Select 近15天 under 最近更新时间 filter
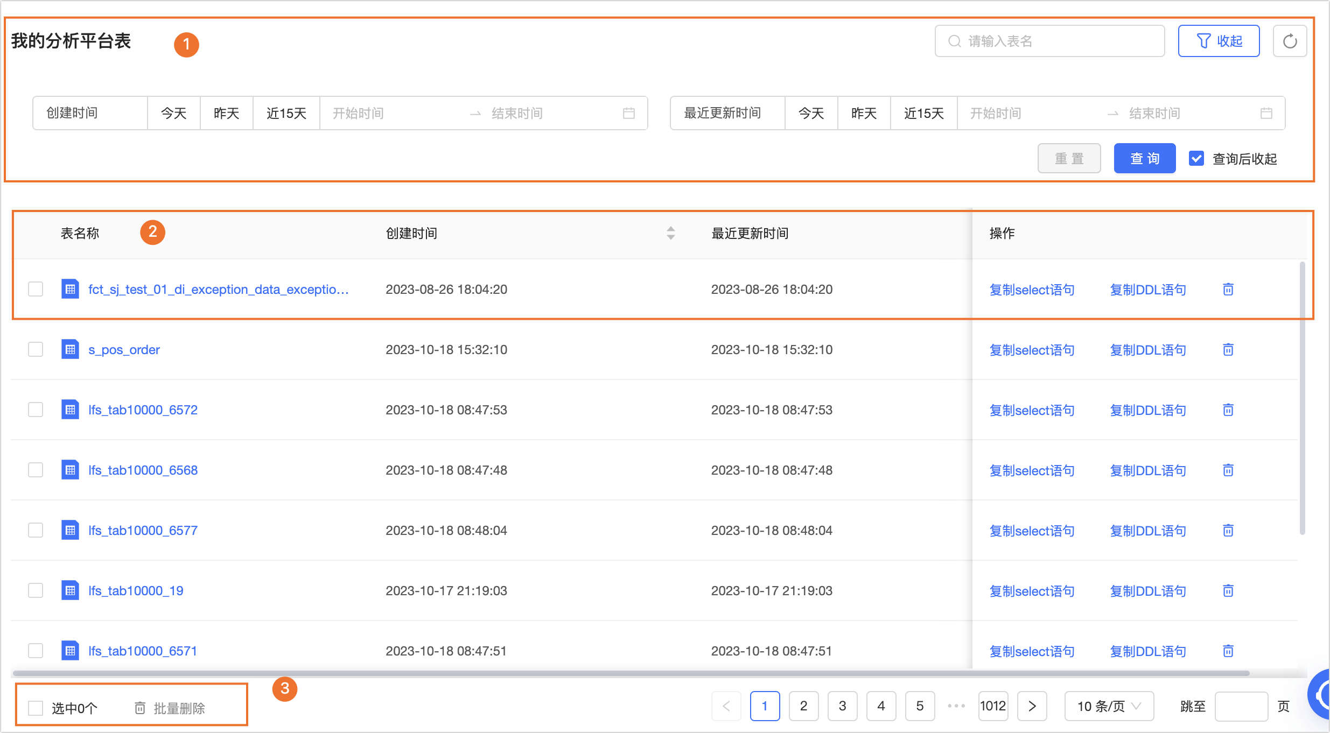1330x733 pixels. click(923, 114)
